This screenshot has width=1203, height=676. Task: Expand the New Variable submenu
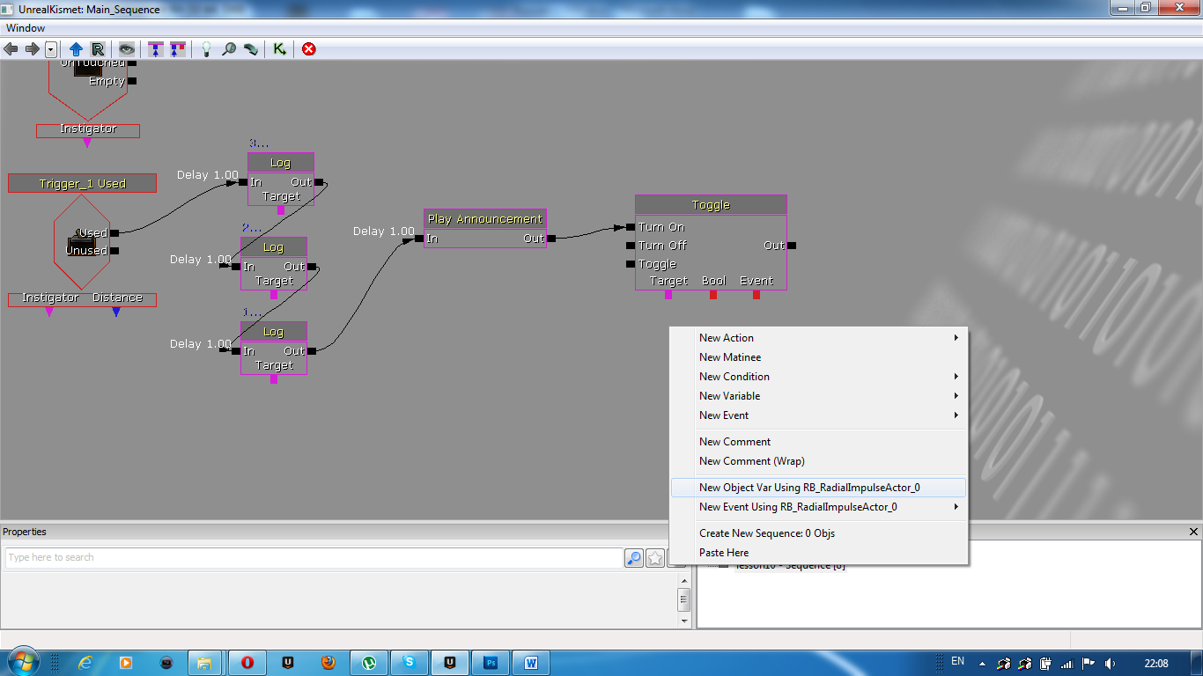click(818, 396)
